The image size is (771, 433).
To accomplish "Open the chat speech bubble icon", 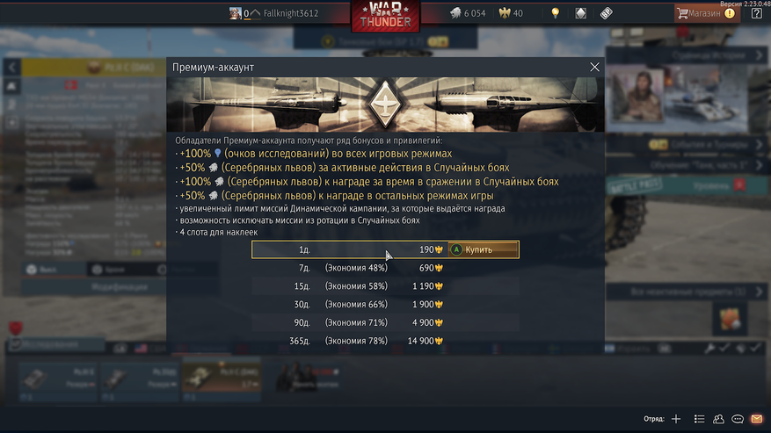I will coord(738,419).
